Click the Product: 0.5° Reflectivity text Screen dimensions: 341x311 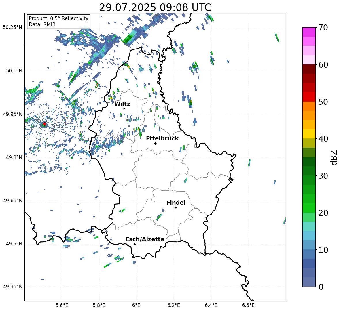pos(58,18)
